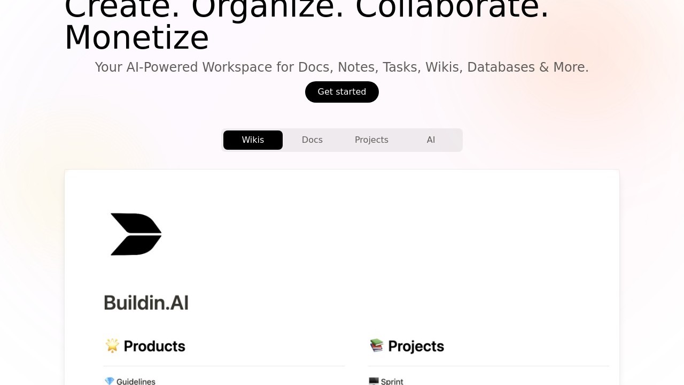
Task: Switch to the Docs tab
Action: (x=312, y=140)
